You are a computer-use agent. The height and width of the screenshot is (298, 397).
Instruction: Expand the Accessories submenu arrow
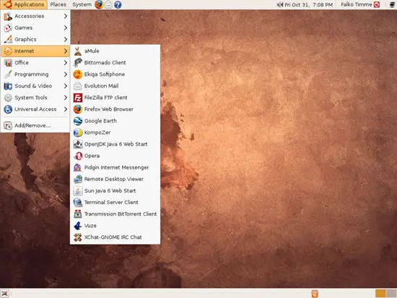click(x=65, y=16)
